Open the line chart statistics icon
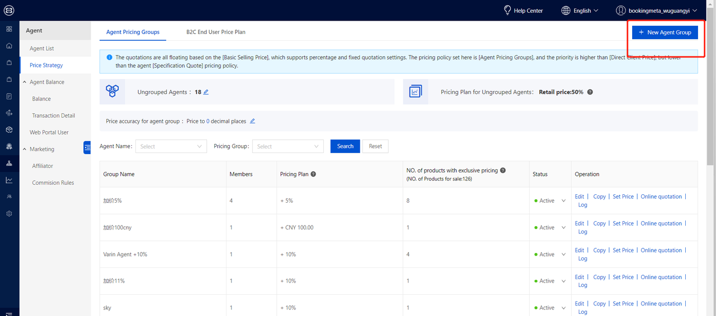716x316 pixels. (9, 180)
